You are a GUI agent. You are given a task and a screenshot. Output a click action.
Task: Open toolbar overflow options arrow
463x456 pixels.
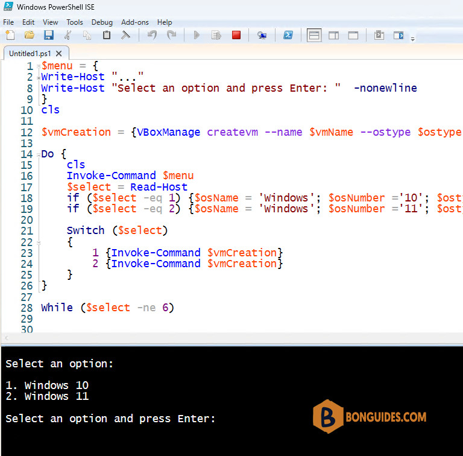(x=413, y=39)
